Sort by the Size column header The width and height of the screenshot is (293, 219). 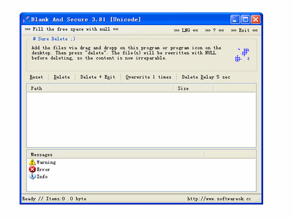point(193,88)
